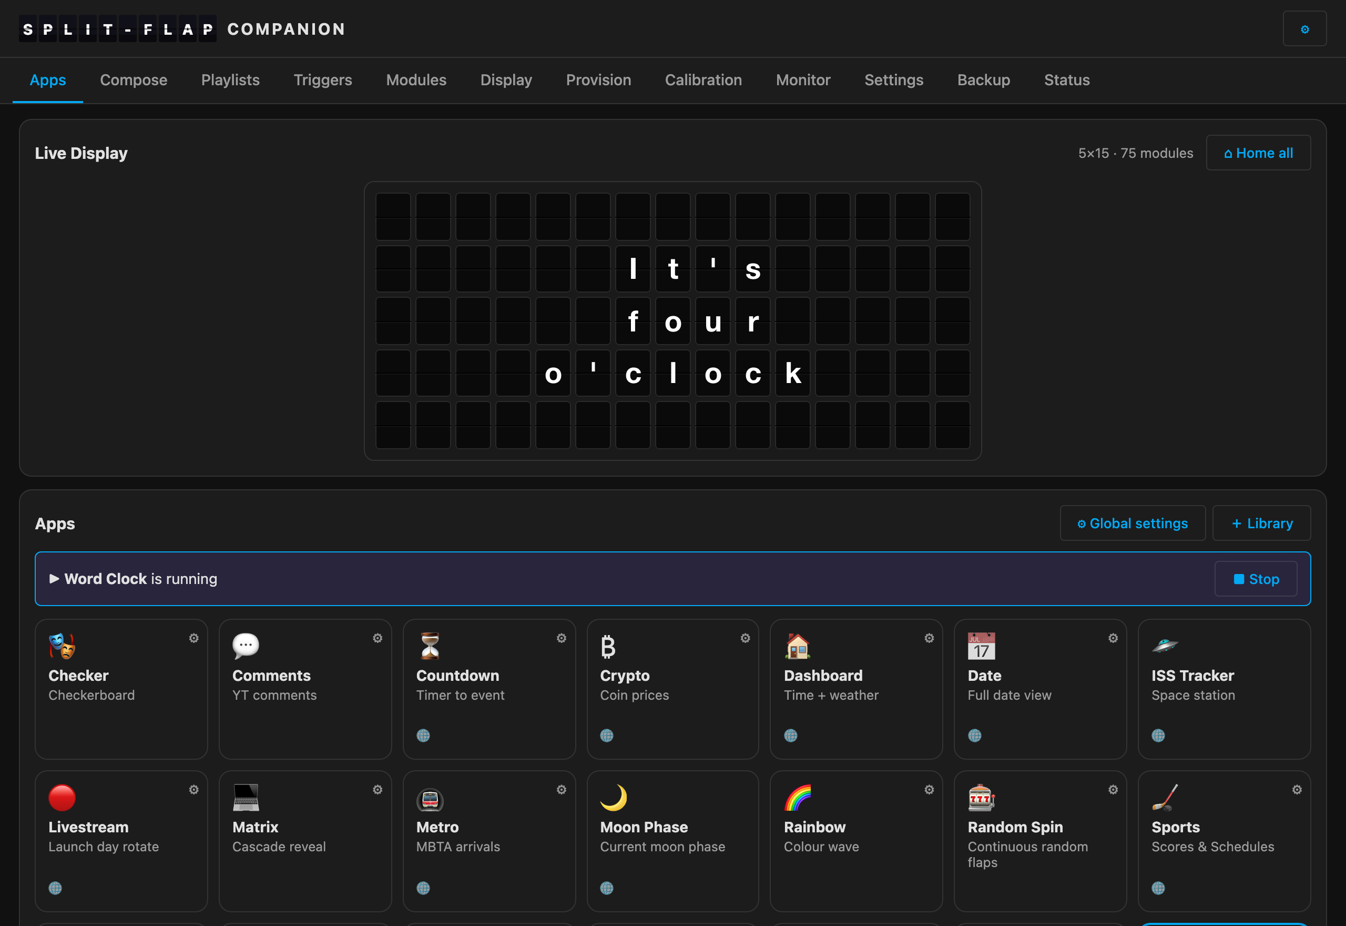View the Status tab
Image resolution: width=1346 pixels, height=926 pixels.
point(1067,80)
